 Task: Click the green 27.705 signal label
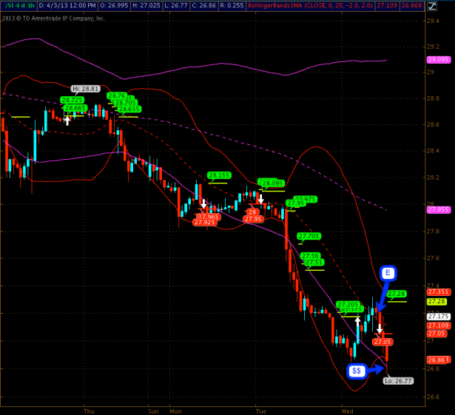point(309,237)
